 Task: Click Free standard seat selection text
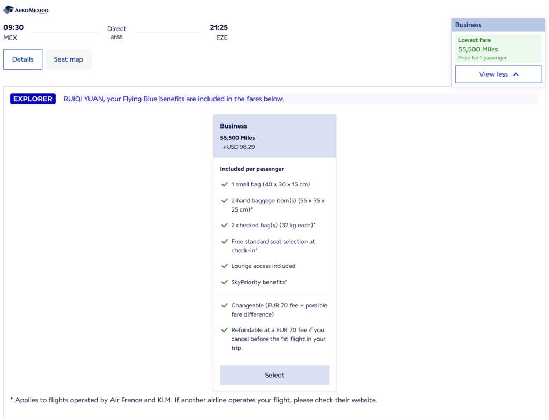273,246
